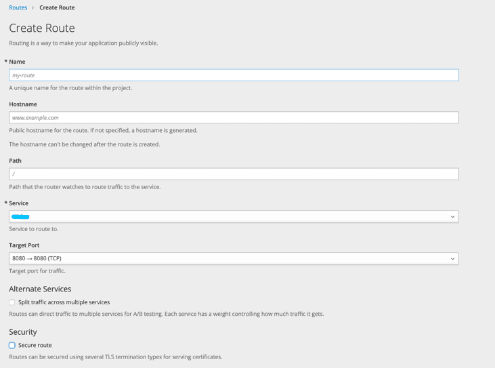
Task: Click the Create Route page heading
Action: (x=42, y=28)
